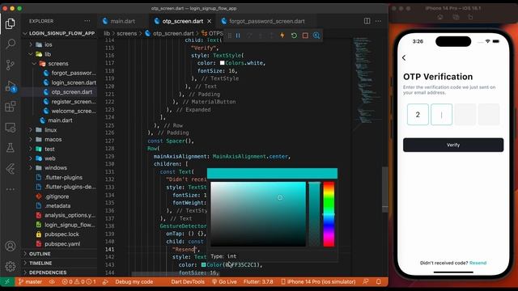This screenshot has width=518, height=291.
Task: Select the iPhone 14 Pro device in status bar
Action: point(318,282)
